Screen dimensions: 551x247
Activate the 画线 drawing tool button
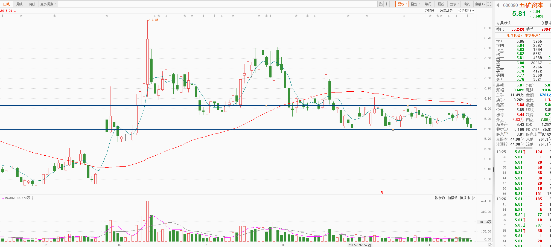(x=441, y=4)
